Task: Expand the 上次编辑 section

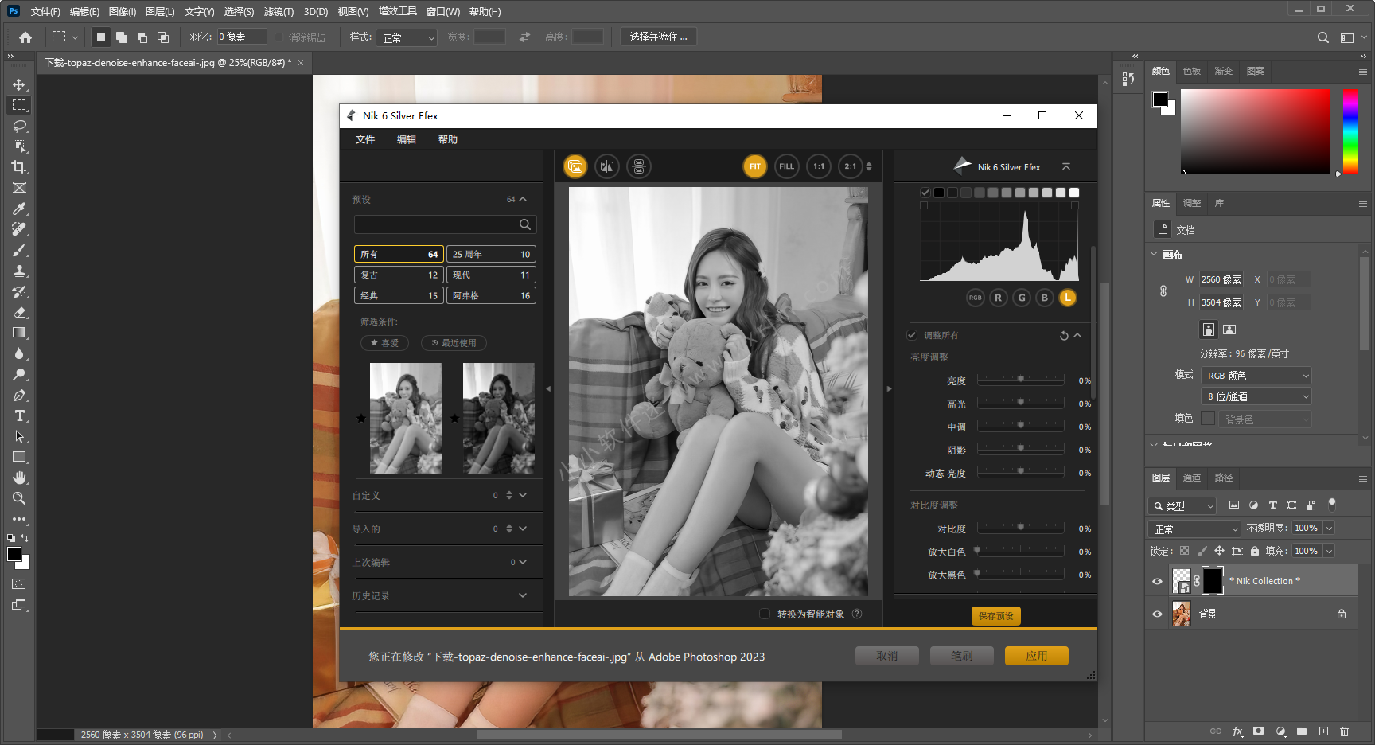Action: click(523, 562)
